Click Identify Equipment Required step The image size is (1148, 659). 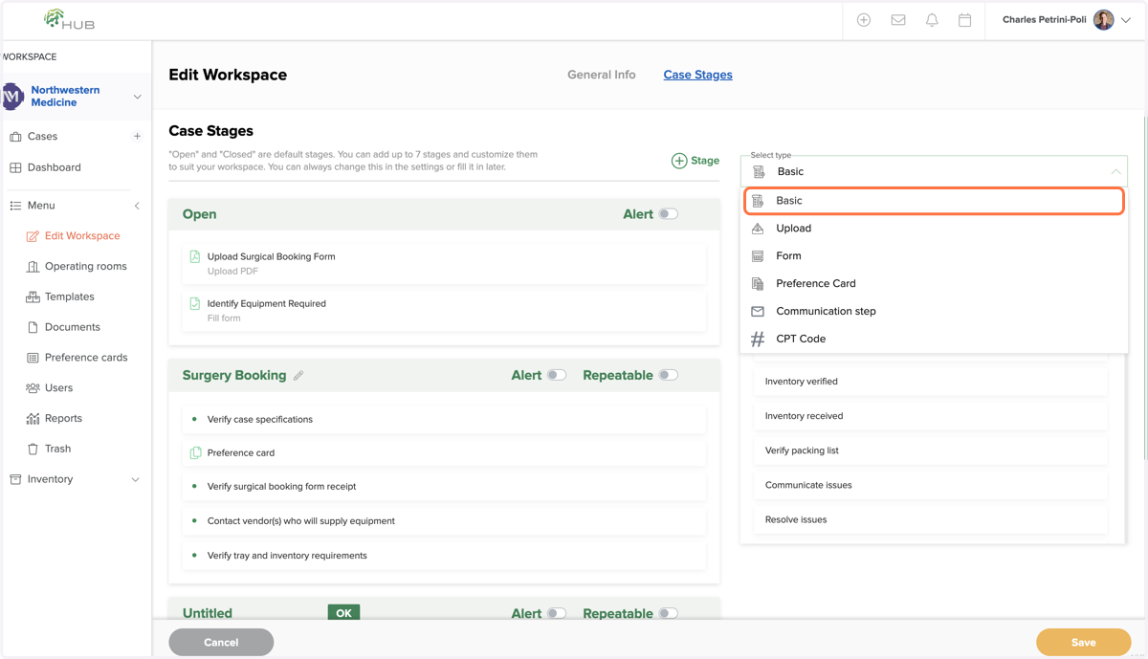click(444, 310)
